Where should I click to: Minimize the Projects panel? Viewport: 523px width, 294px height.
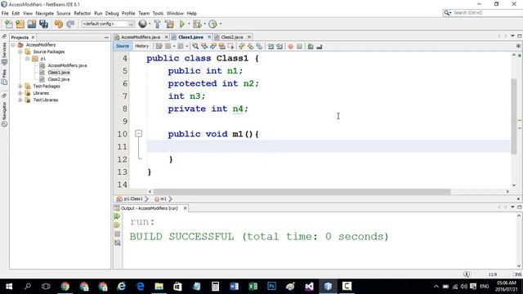106,38
